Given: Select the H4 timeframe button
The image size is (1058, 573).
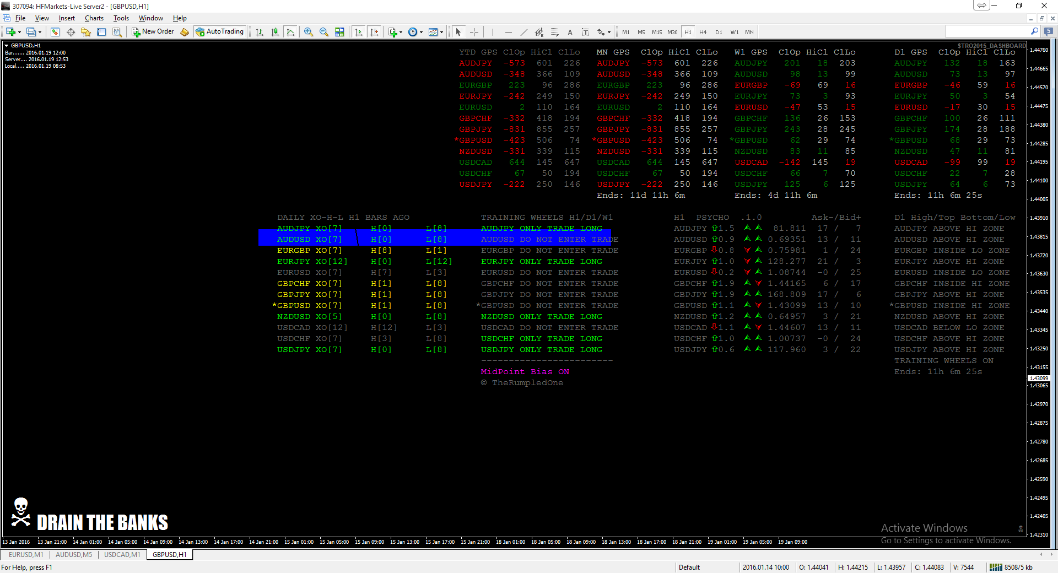Looking at the screenshot, I should [x=703, y=32].
